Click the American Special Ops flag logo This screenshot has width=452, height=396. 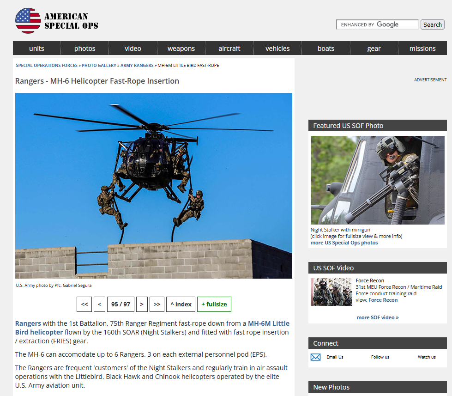click(28, 21)
